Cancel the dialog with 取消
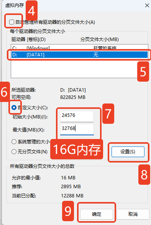Screen dimensions: 151x225 coord(133,214)
